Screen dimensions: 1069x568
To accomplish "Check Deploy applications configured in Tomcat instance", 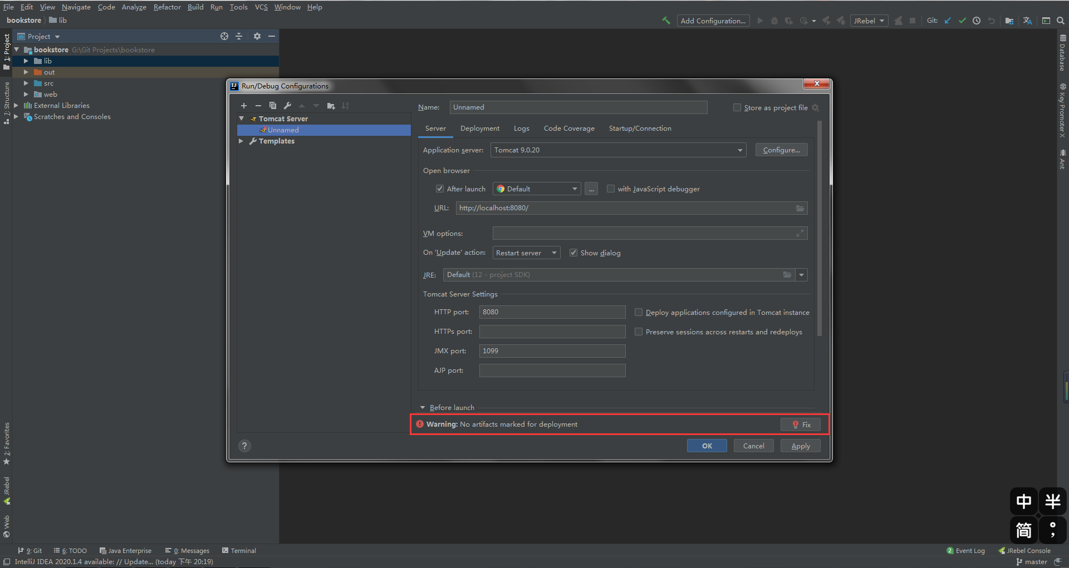I will coord(639,313).
